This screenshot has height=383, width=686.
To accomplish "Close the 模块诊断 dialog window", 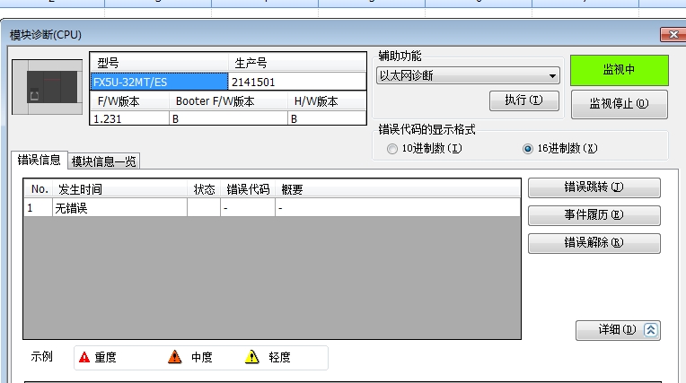I will pos(673,35).
